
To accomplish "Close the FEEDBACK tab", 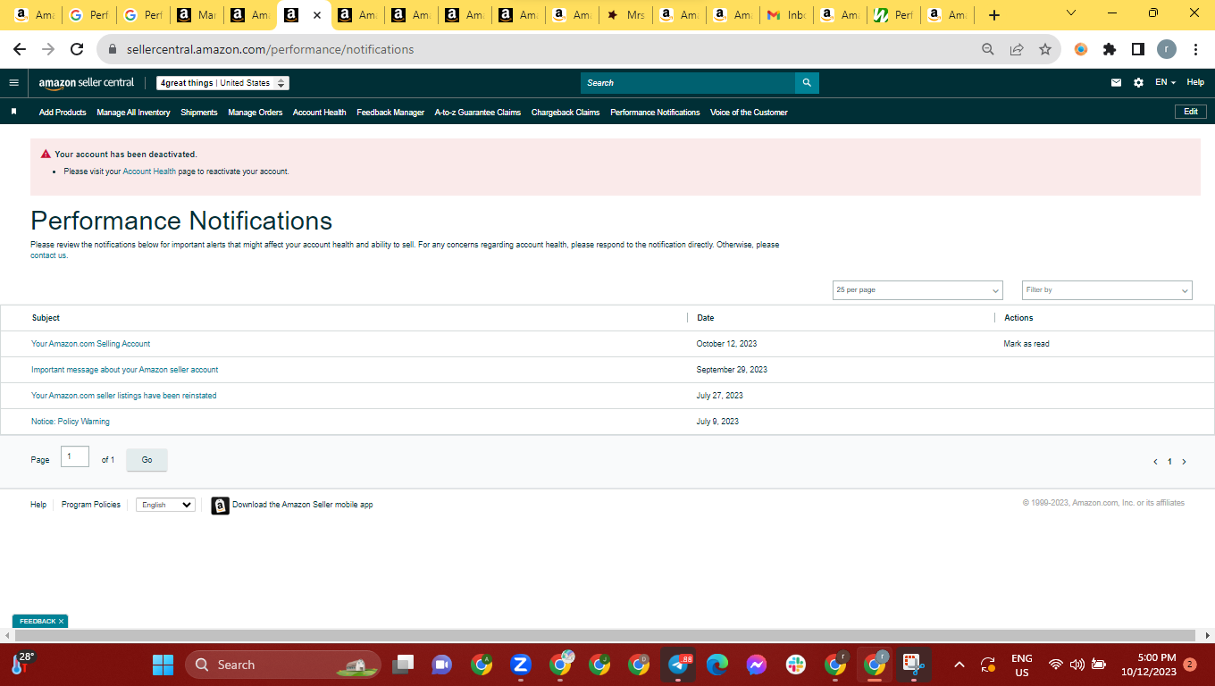I will click(62, 622).
